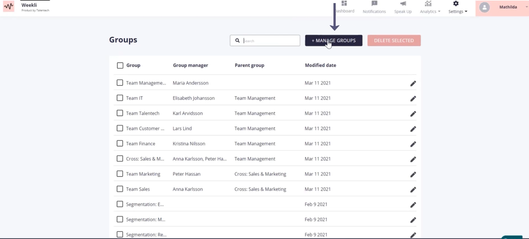Select the Team Talentech group name

(143, 113)
